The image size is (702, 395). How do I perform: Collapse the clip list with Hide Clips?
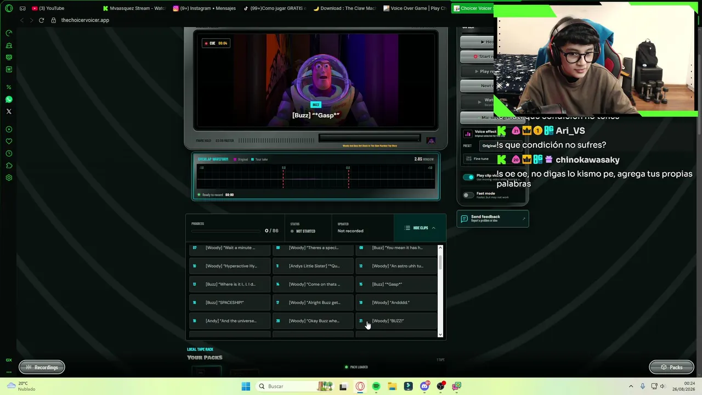pos(420,228)
